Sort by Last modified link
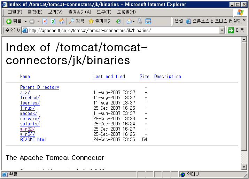This screenshot has width=249, height=179. pos(109,77)
